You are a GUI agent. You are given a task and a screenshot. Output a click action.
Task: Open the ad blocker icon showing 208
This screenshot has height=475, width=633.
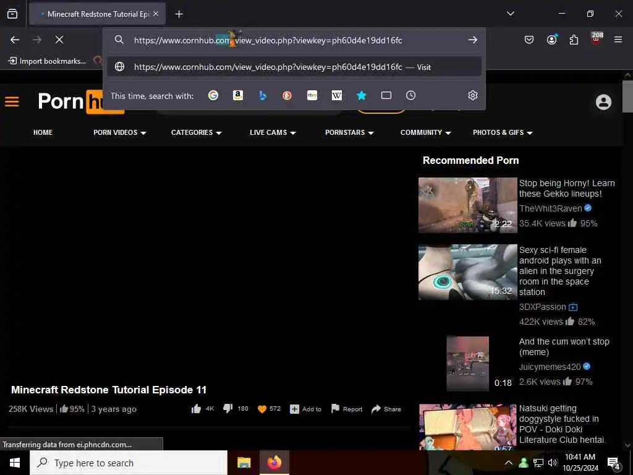click(597, 39)
